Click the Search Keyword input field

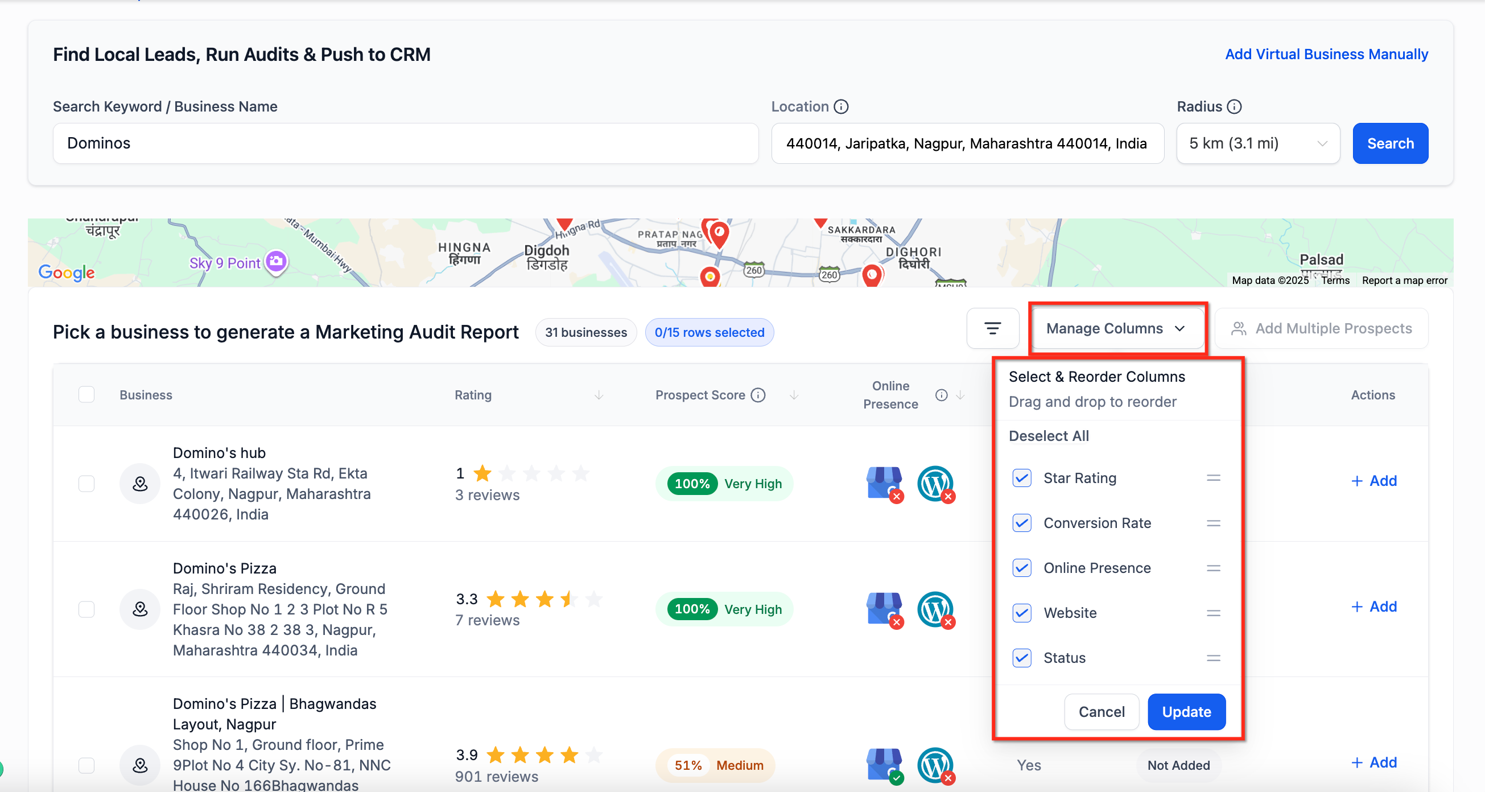point(405,143)
